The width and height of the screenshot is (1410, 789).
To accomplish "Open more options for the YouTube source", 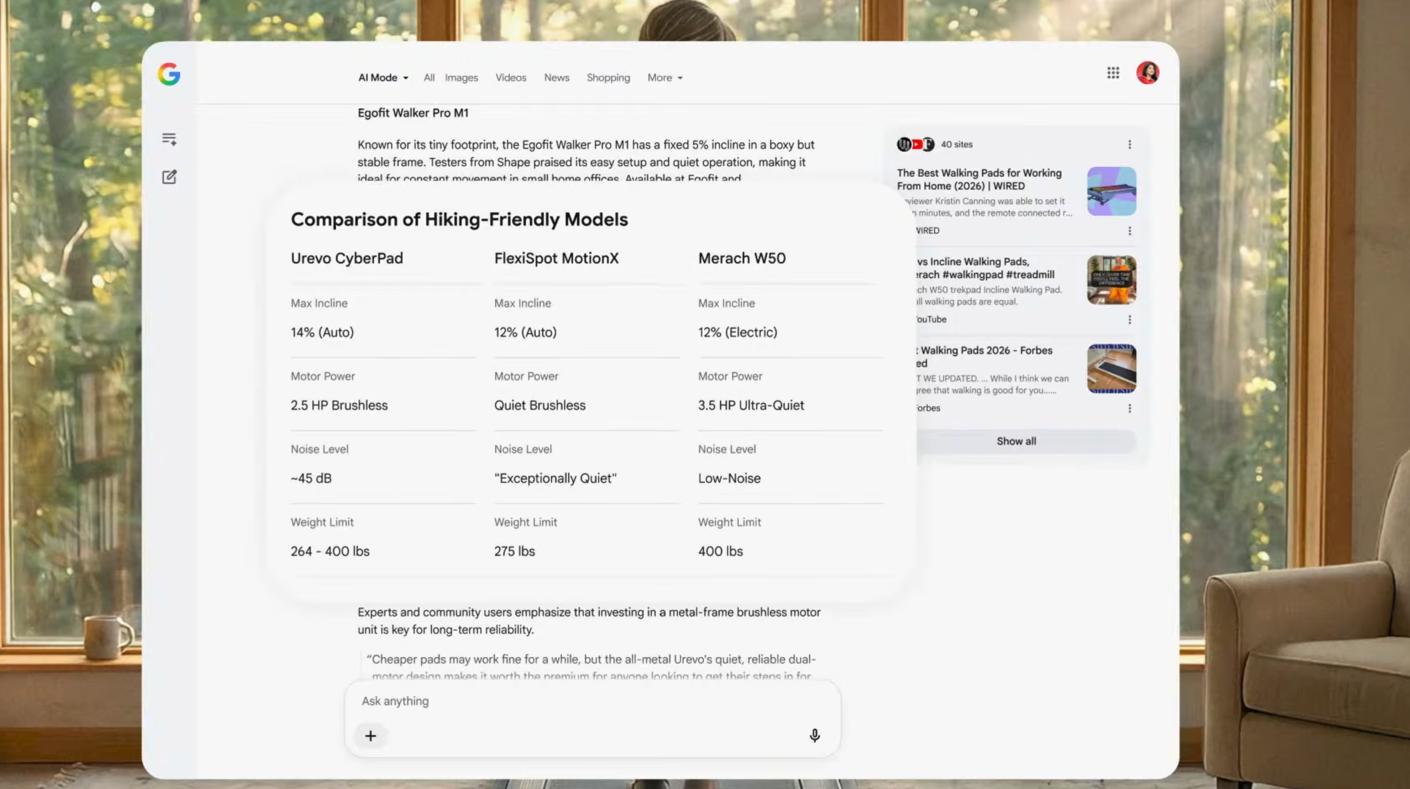I will pyautogui.click(x=1129, y=320).
